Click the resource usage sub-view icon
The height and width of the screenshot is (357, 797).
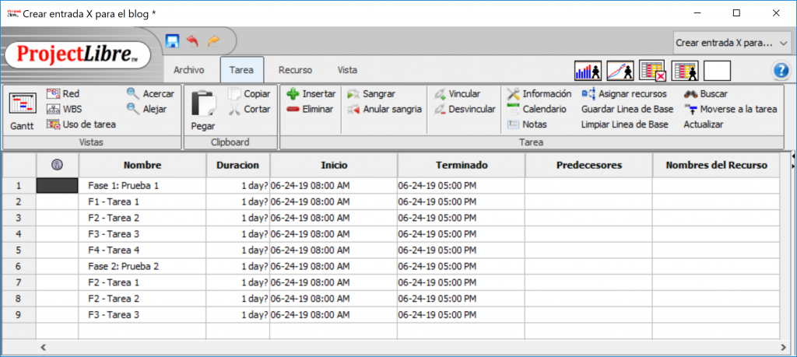tap(685, 71)
